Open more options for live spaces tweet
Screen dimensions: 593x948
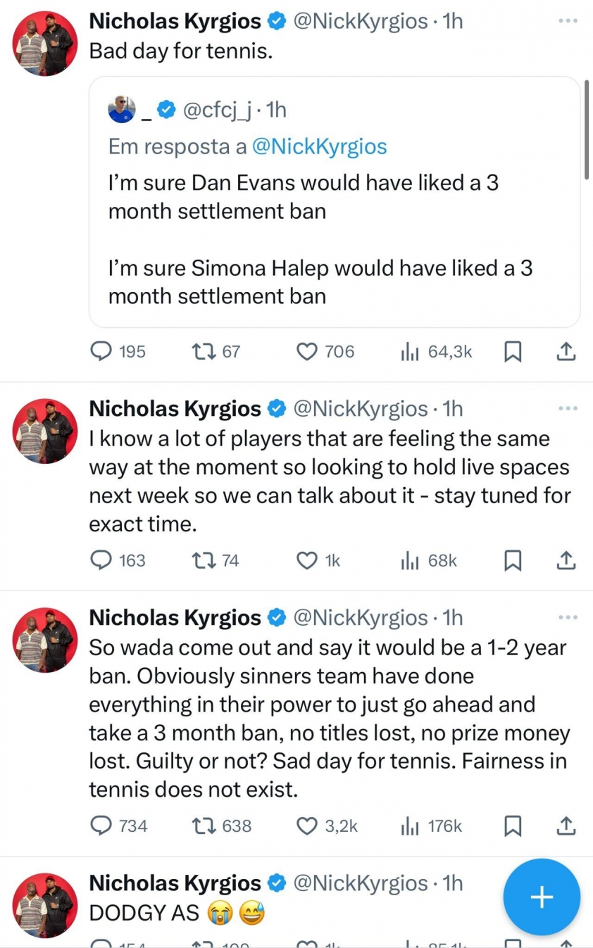(567, 407)
